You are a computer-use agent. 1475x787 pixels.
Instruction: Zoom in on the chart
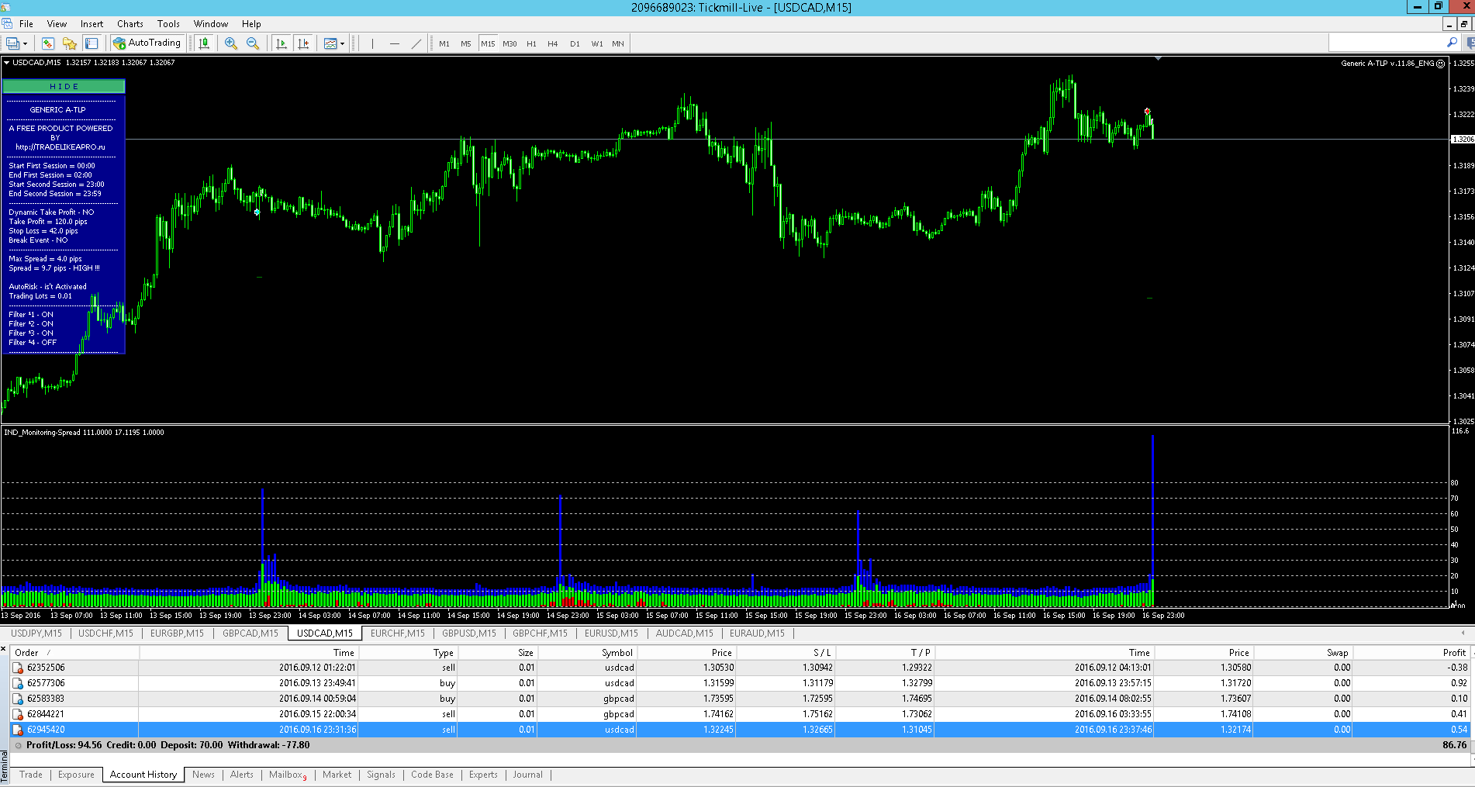point(231,43)
